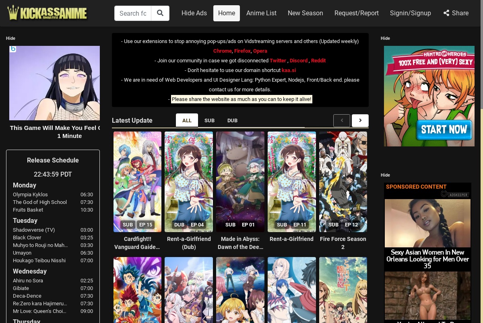Open The God of High School schedule entry
483x323 pixels.
(40, 202)
